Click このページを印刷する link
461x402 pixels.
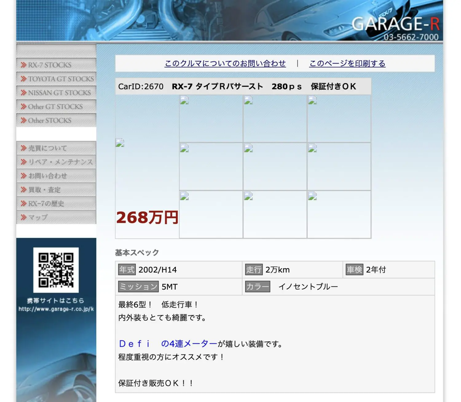[x=347, y=64]
